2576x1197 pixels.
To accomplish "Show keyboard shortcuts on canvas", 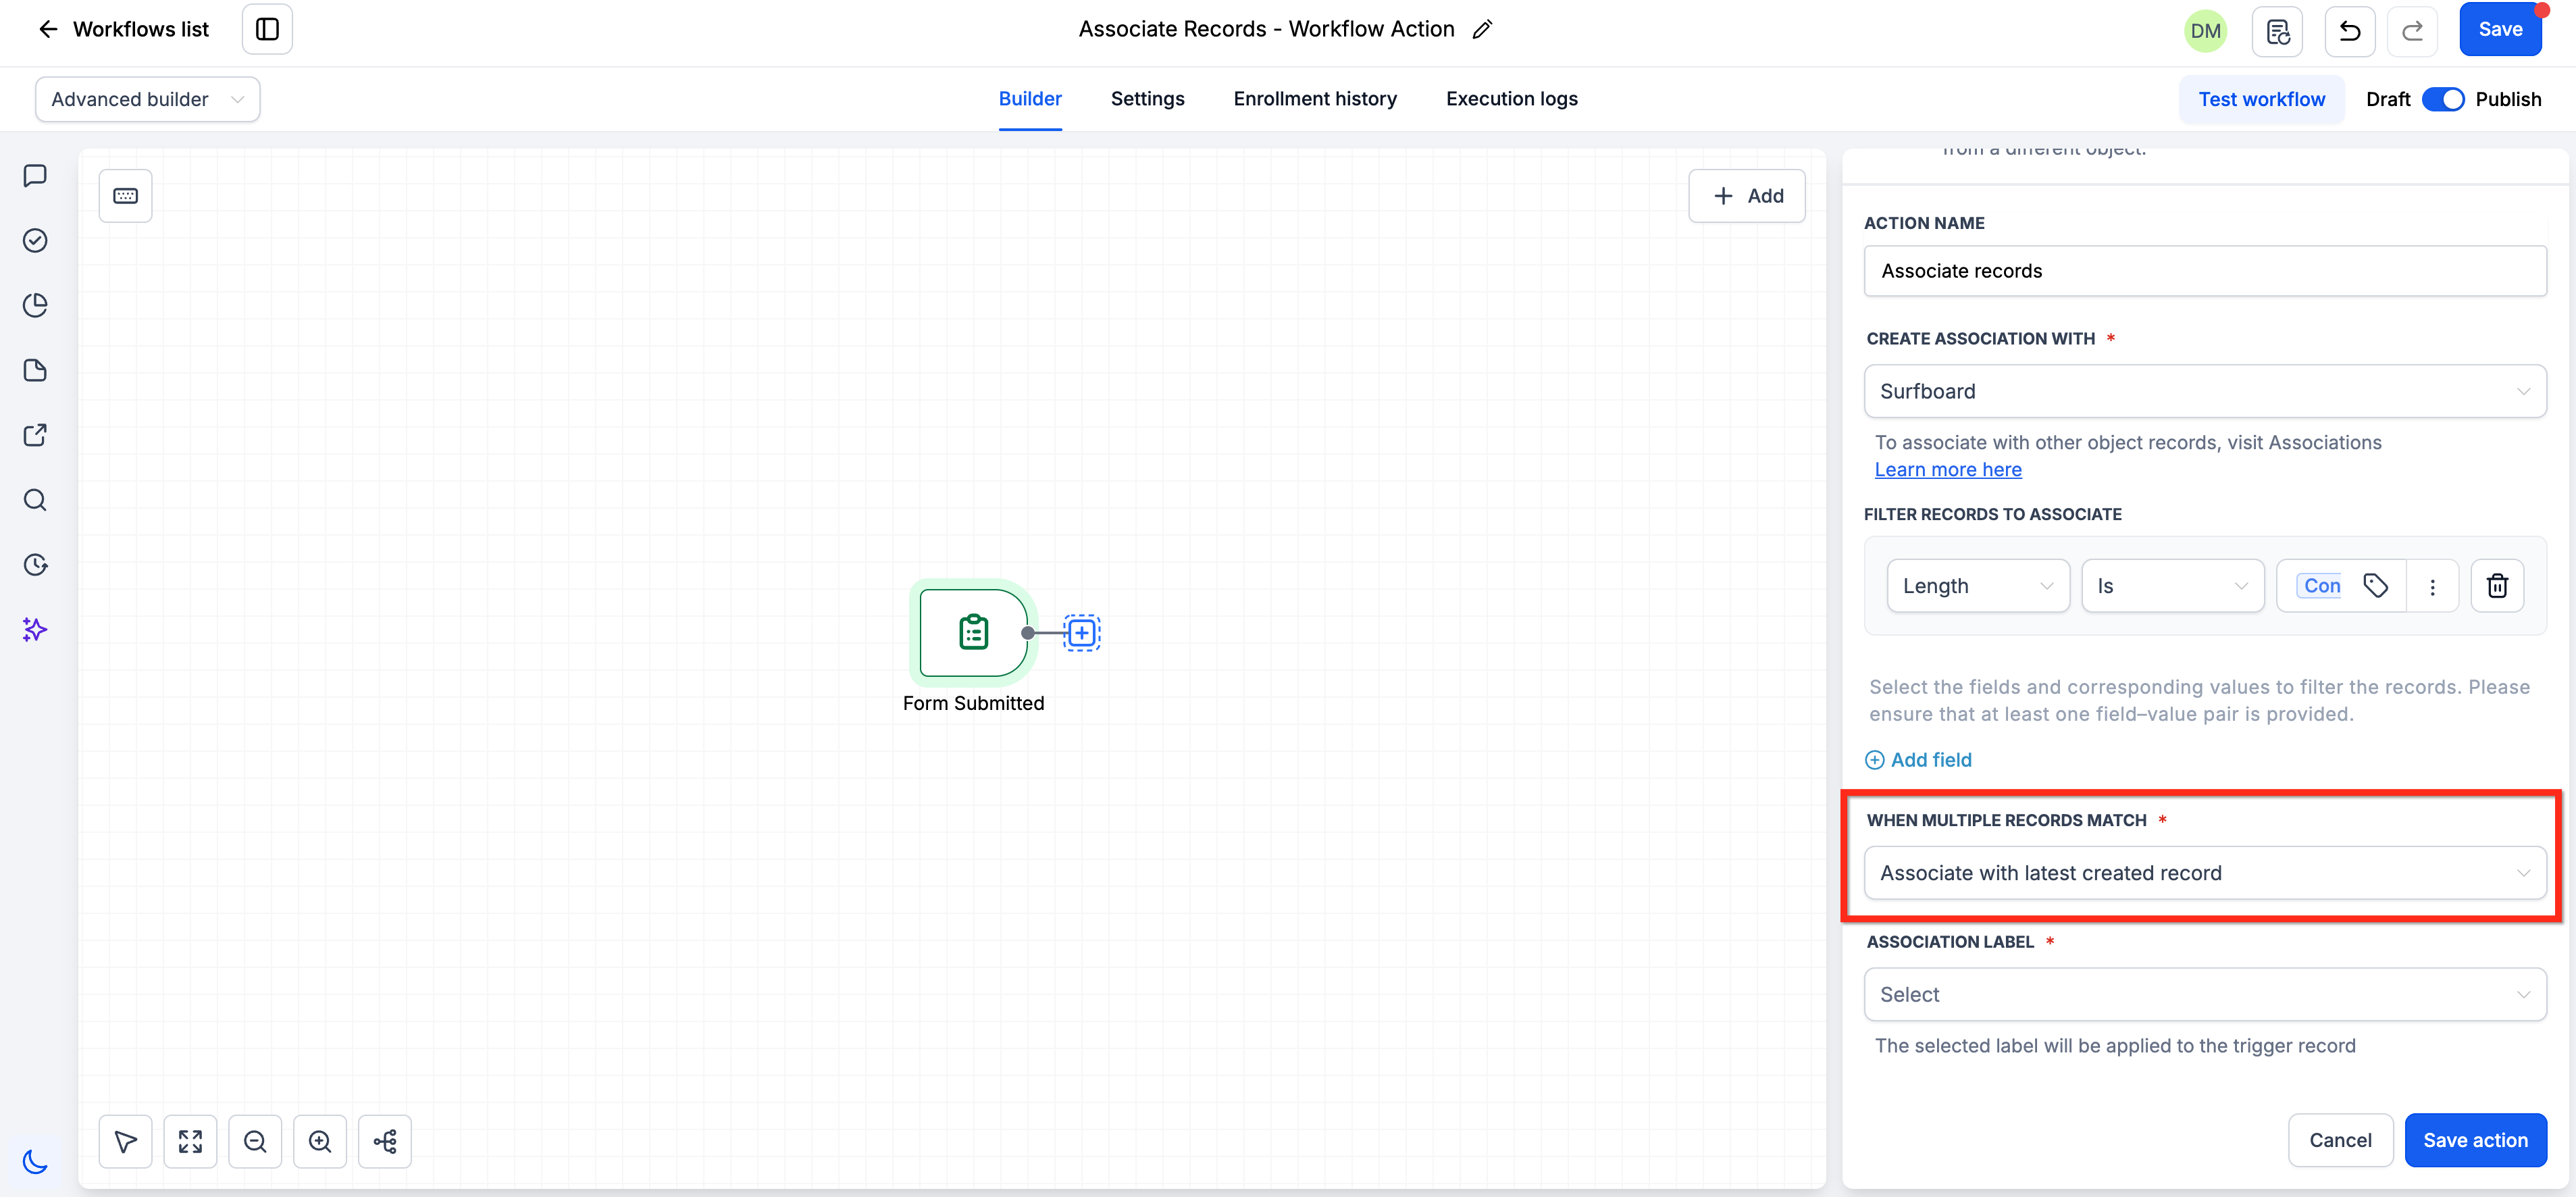I will (125, 196).
